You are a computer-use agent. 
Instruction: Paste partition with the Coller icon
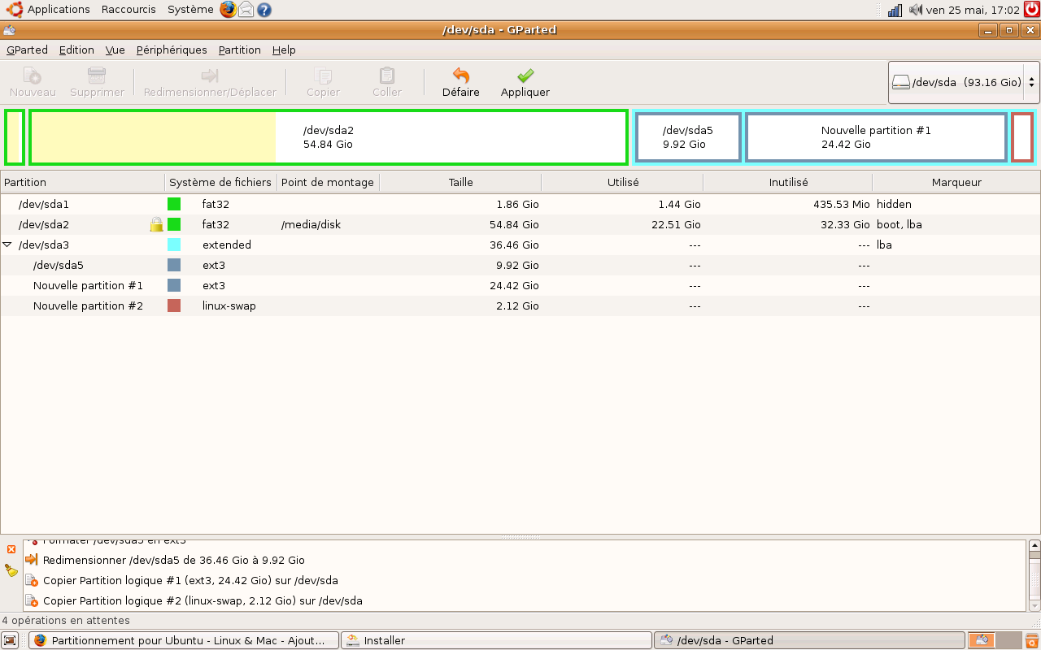point(385,81)
